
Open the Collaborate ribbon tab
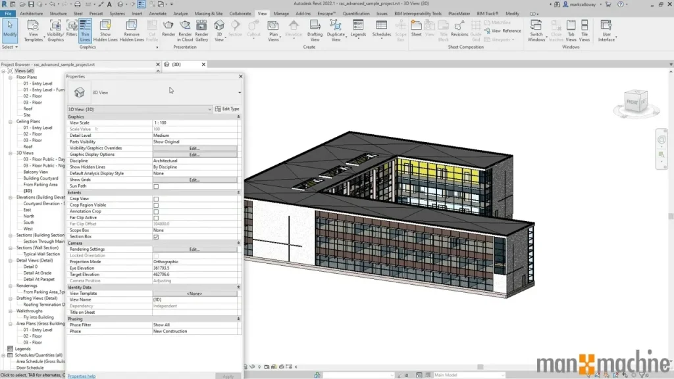240,13
